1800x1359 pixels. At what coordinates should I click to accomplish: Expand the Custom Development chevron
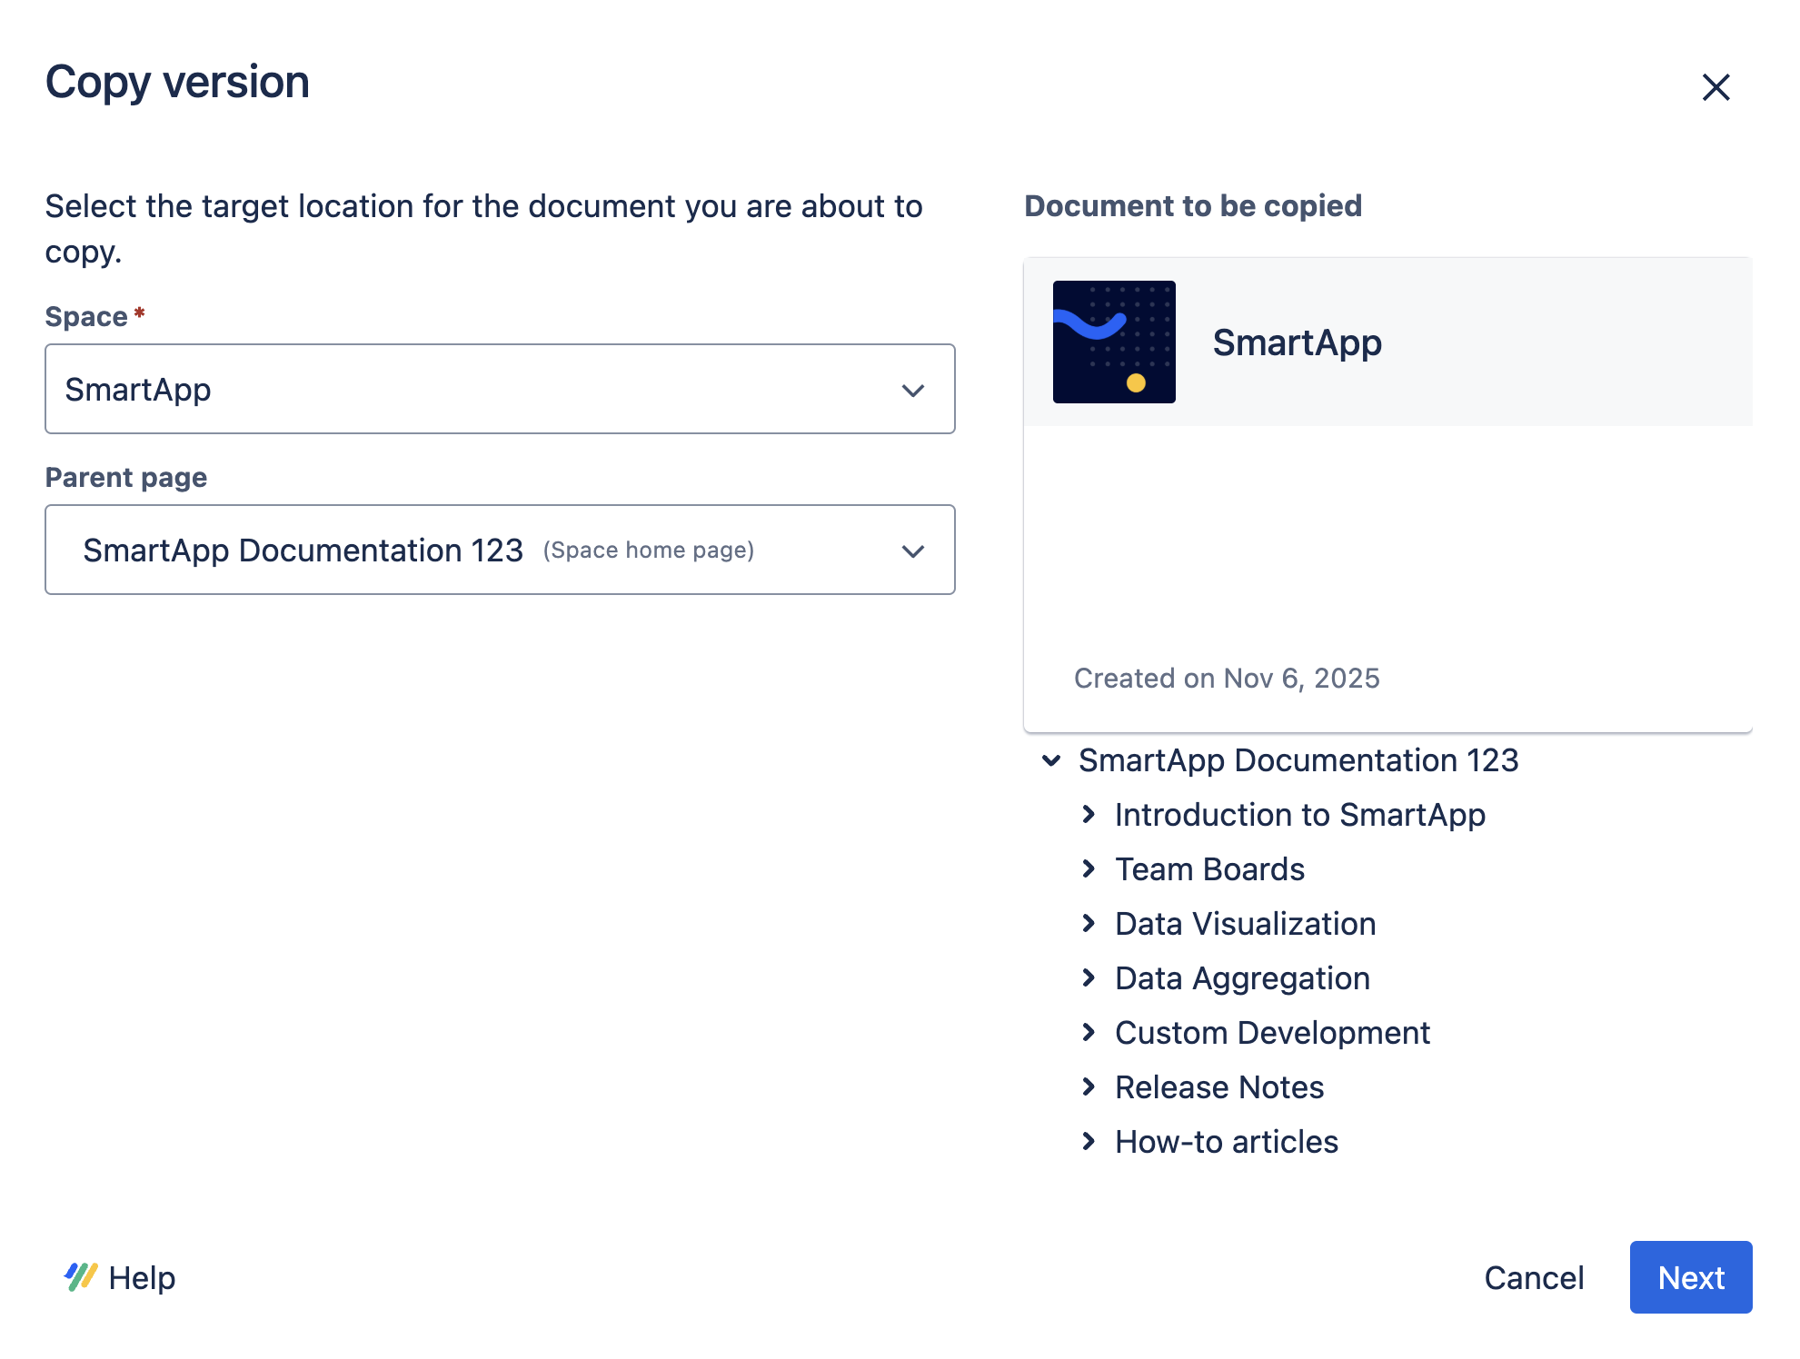coord(1089,1033)
